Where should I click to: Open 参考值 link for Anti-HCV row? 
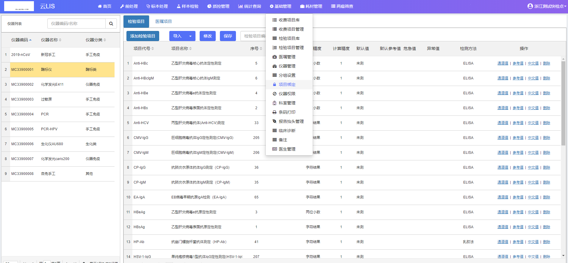(518, 123)
